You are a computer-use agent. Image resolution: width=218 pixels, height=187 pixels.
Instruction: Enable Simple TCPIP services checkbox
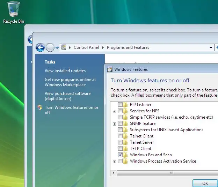coord(120,117)
